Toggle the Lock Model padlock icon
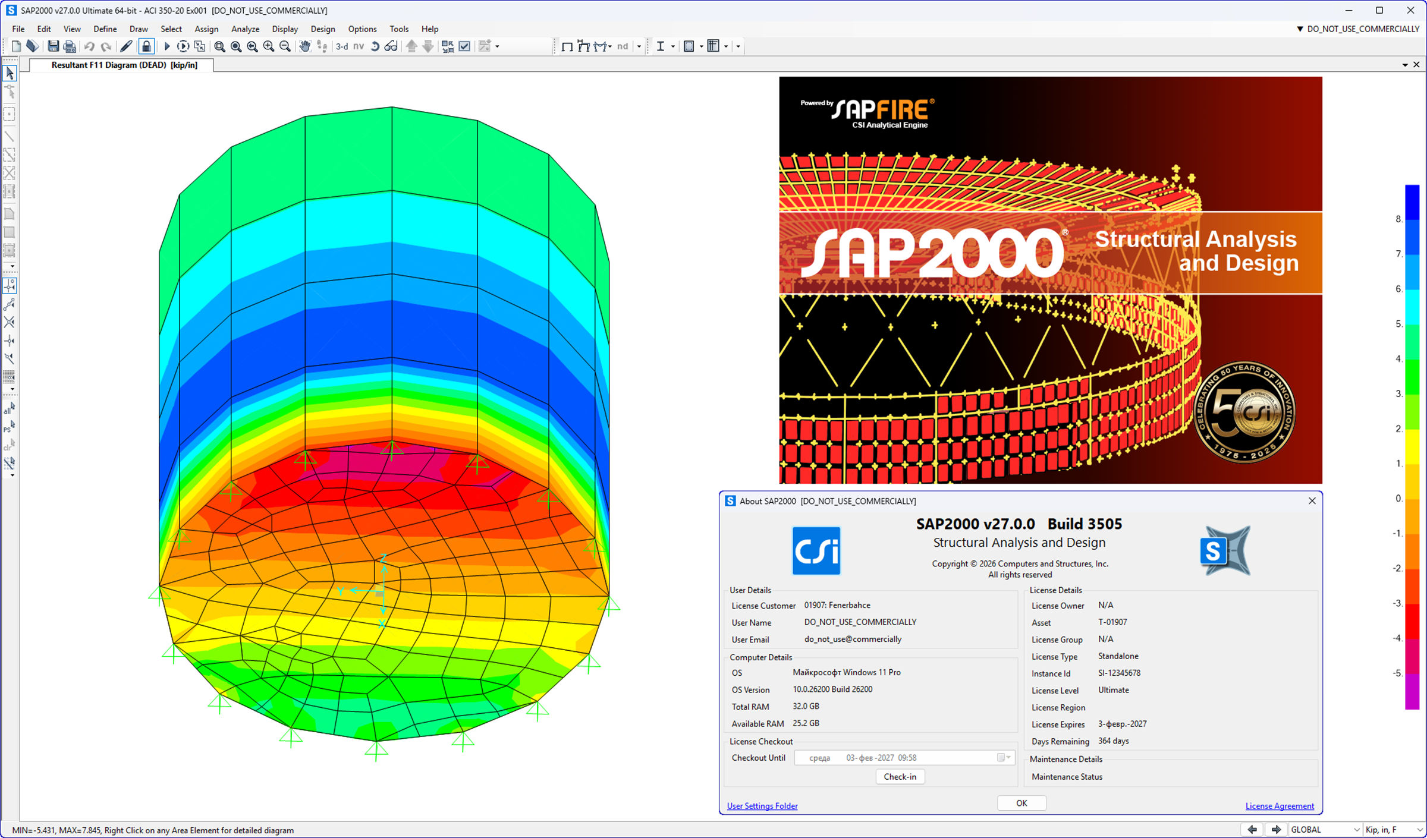 [x=146, y=46]
